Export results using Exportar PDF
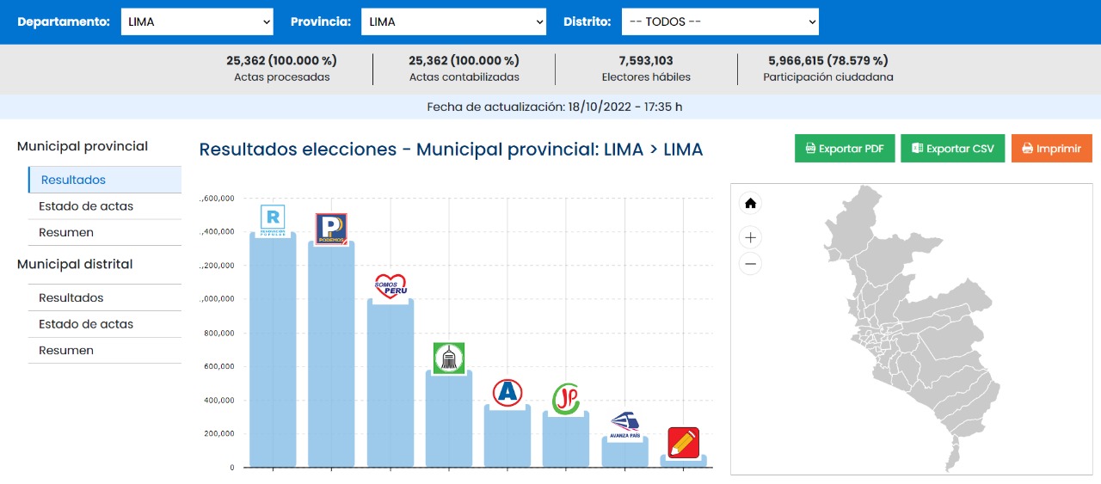Viewport: 1101px width, 484px height. click(x=845, y=148)
